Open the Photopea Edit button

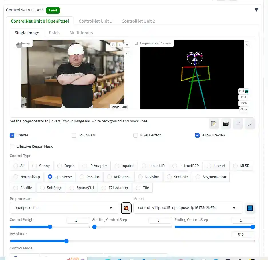[244, 91]
